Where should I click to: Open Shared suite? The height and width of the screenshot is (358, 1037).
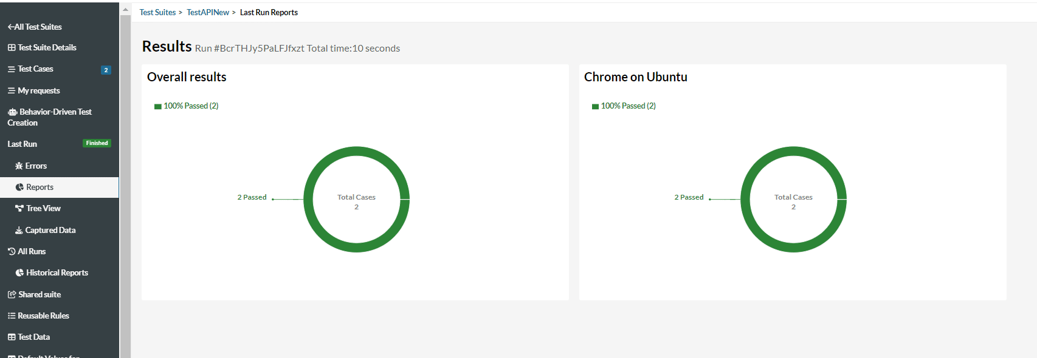pos(34,294)
